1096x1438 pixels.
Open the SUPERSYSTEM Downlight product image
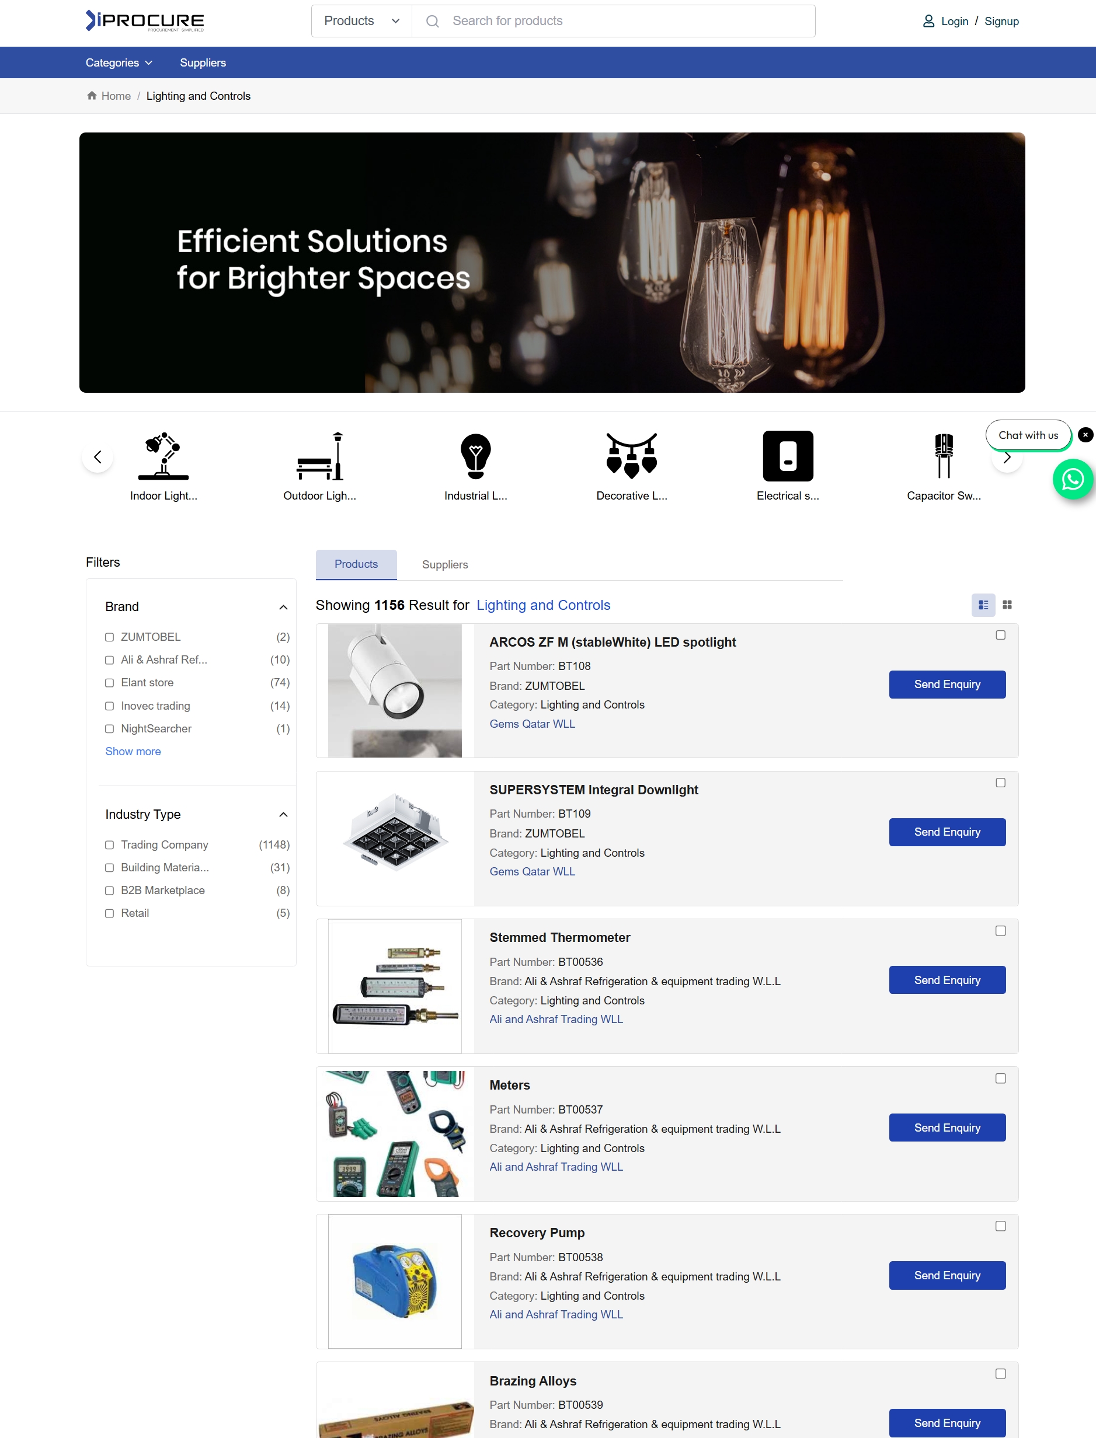[x=395, y=838]
